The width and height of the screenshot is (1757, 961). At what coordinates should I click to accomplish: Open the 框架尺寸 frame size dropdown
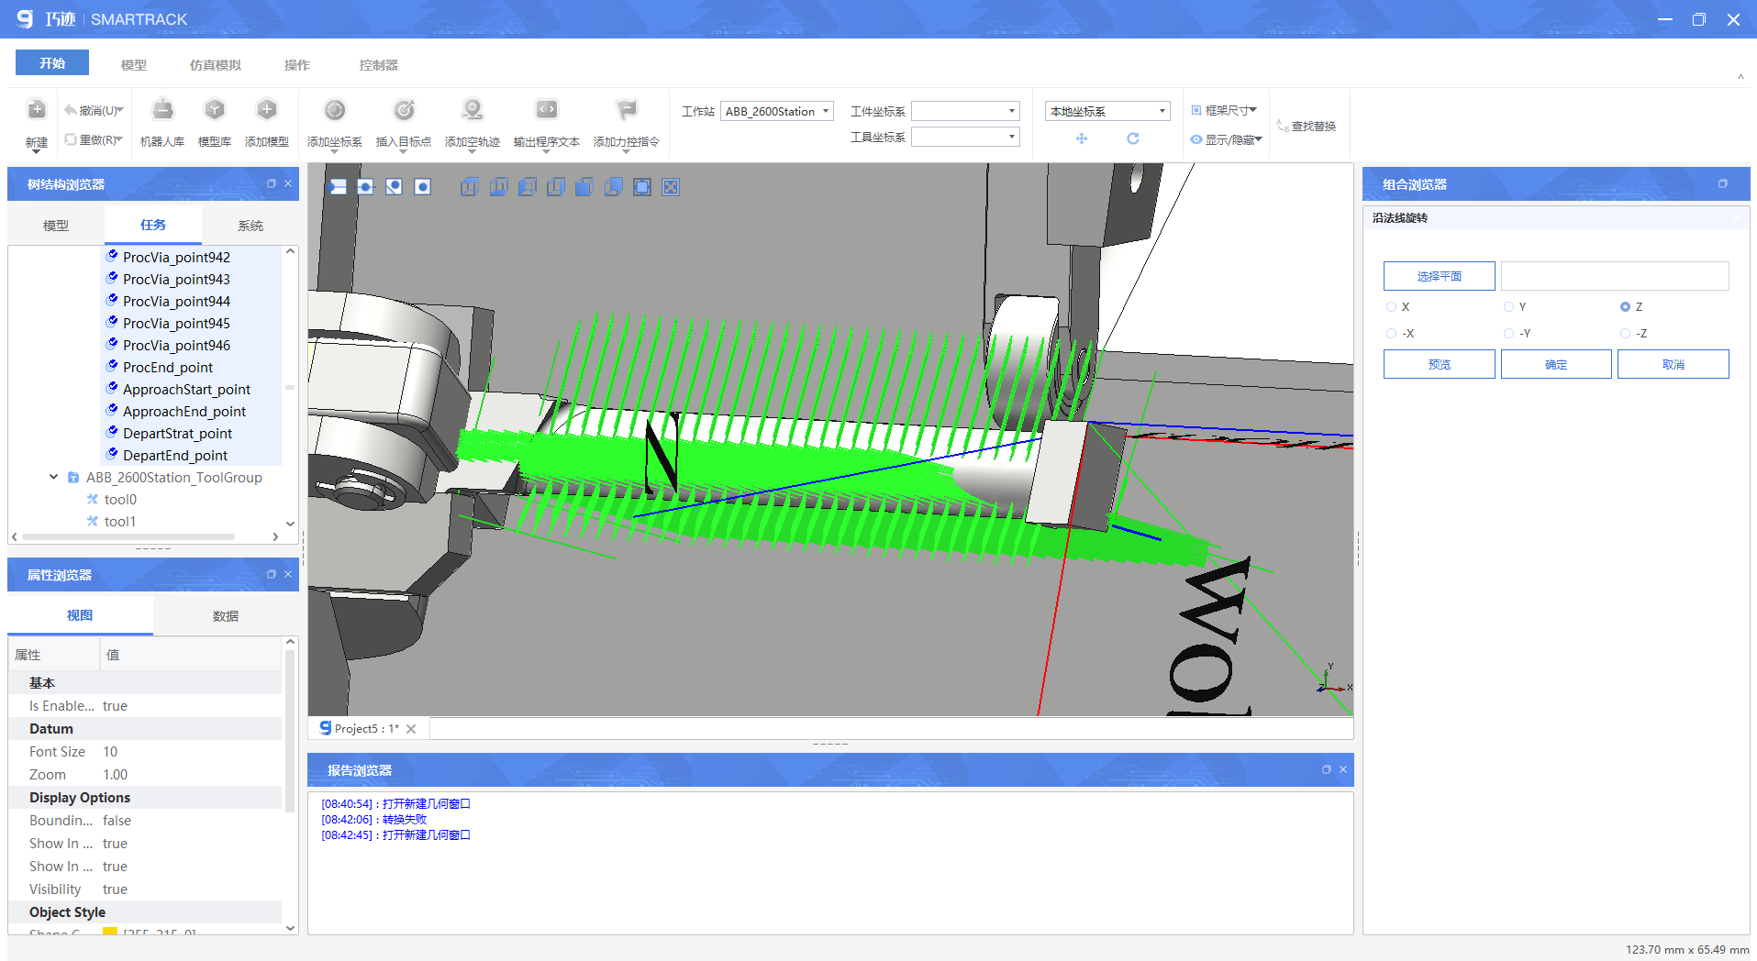click(x=1224, y=110)
